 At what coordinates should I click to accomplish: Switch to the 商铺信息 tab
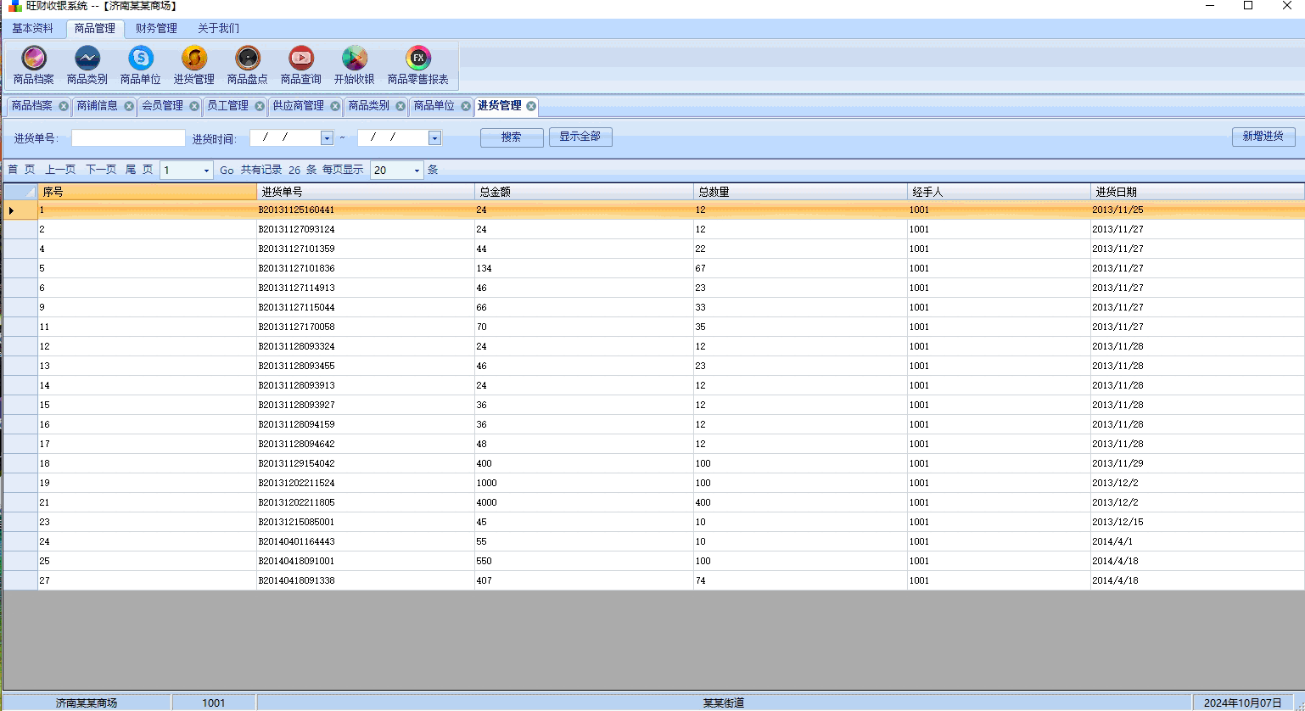[98, 106]
